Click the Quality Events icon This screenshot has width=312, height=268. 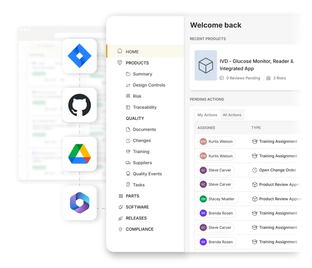[128, 173]
